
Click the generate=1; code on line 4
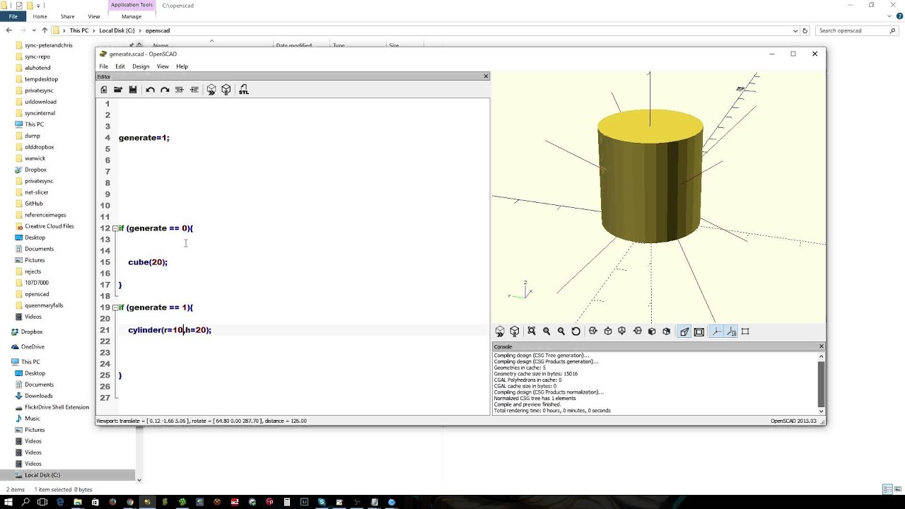[x=144, y=138]
